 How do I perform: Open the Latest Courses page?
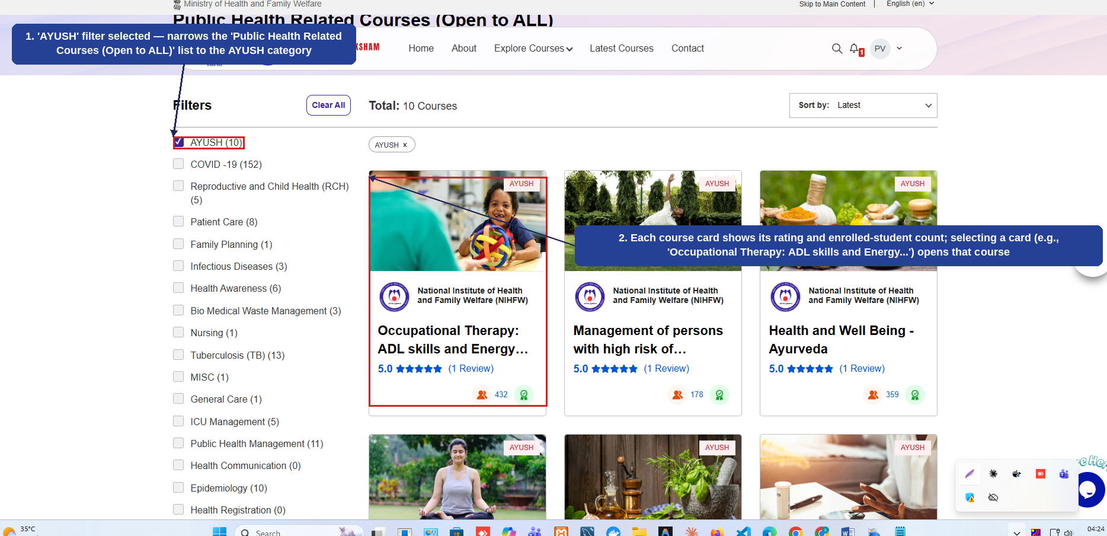622,49
